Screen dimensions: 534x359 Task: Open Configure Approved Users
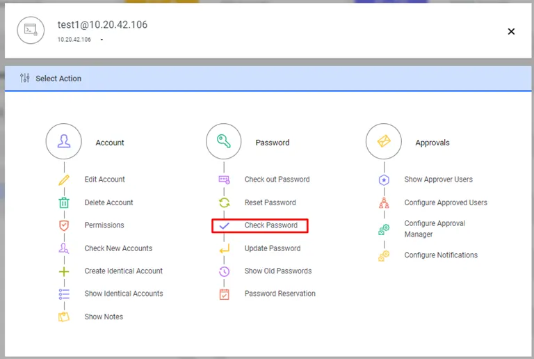446,202
